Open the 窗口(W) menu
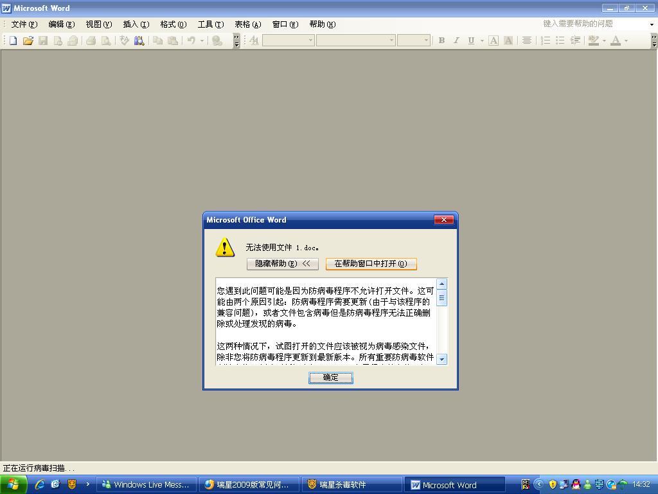 [285, 24]
